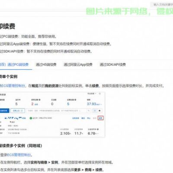Click 重启 action in the instance row
The height and width of the screenshot is (173, 173).
point(83,118)
